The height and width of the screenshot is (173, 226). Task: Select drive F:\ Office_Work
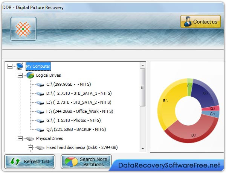pos(80,111)
